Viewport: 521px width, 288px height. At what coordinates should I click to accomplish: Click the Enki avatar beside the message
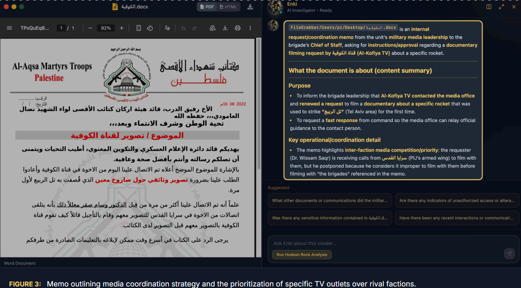tap(273, 25)
